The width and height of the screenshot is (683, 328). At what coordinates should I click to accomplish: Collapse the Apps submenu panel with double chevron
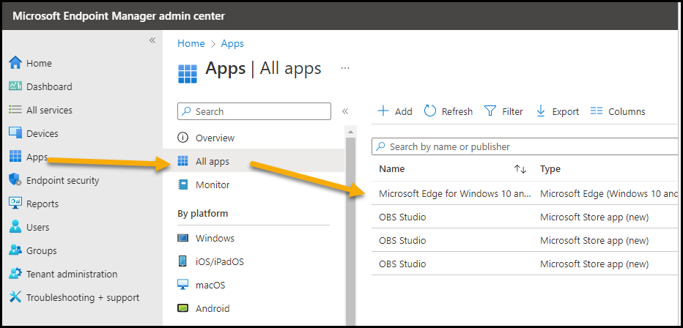(x=345, y=111)
